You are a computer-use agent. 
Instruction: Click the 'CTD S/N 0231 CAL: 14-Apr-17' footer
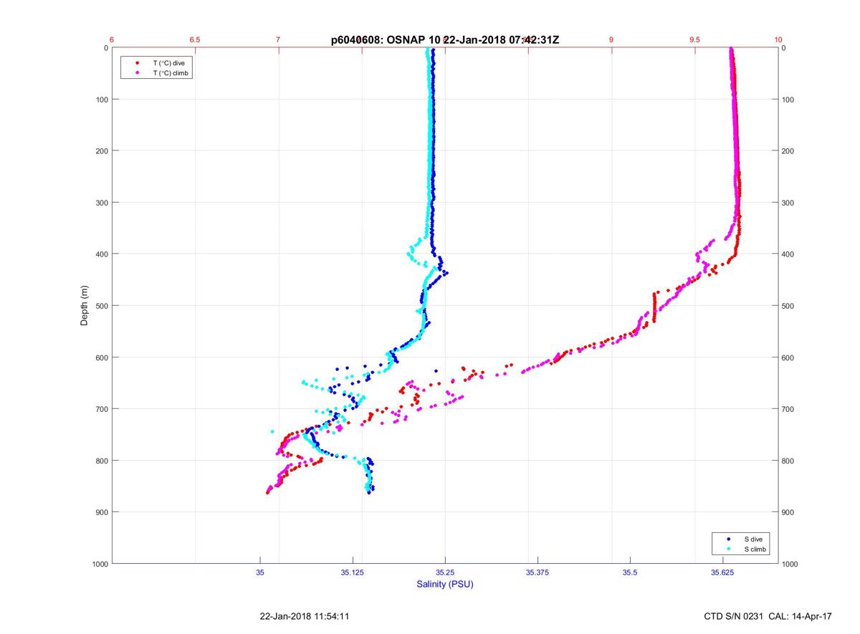(768, 616)
